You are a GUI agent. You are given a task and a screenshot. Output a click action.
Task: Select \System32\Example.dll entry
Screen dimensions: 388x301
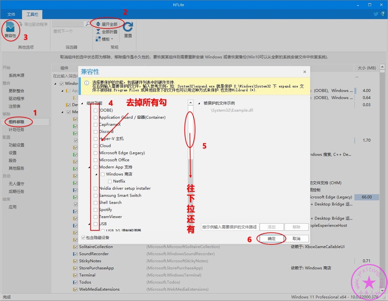(232, 110)
